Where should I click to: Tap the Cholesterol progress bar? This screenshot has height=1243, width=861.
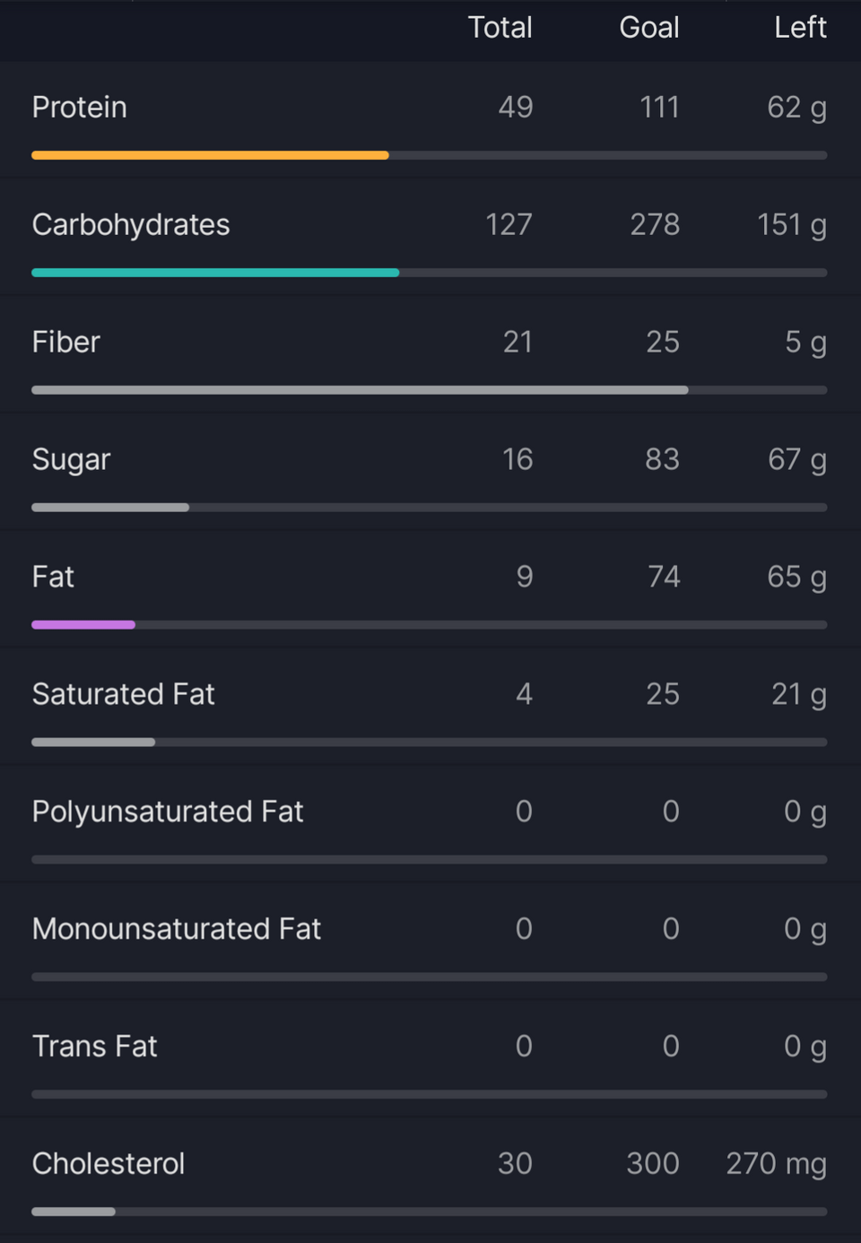coord(429,1212)
